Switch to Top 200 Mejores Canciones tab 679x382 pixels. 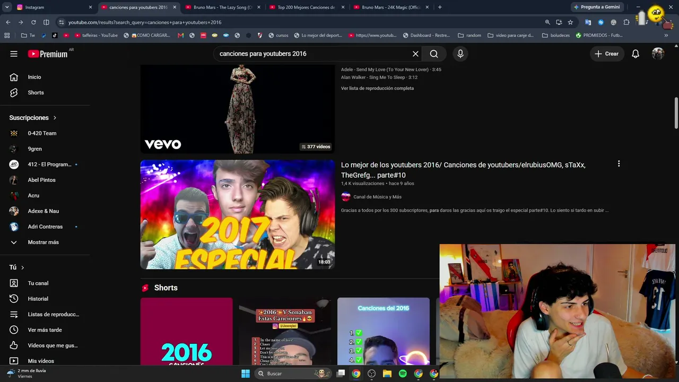coord(306,7)
